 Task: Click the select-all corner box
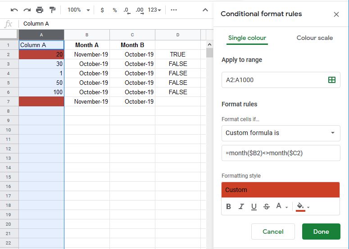pos(8,35)
